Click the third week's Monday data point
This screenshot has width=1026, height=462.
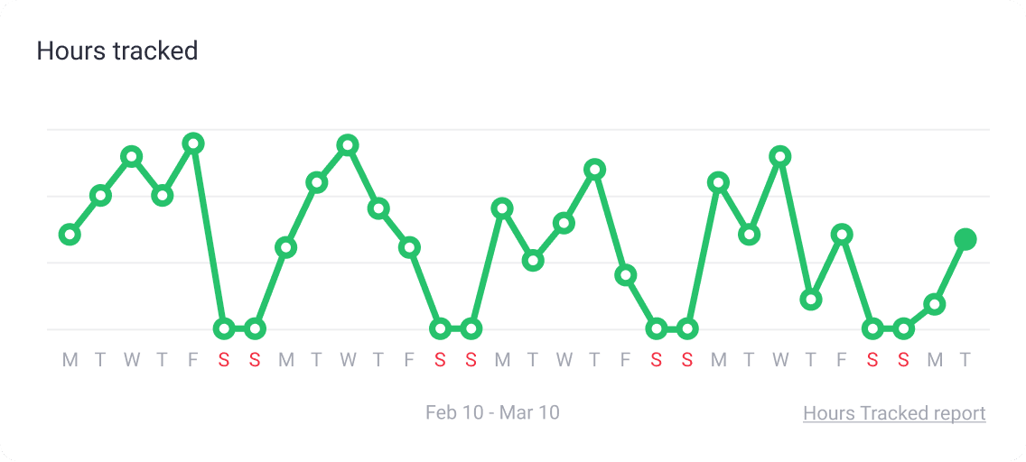(502, 208)
